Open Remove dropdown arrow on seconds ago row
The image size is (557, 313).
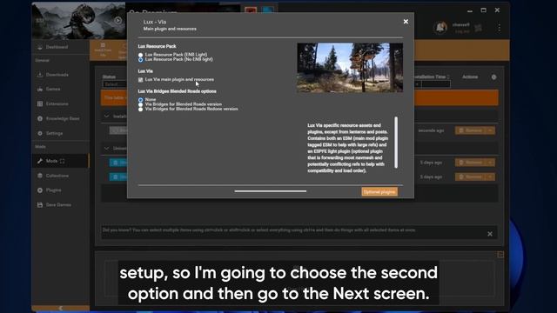point(490,130)
